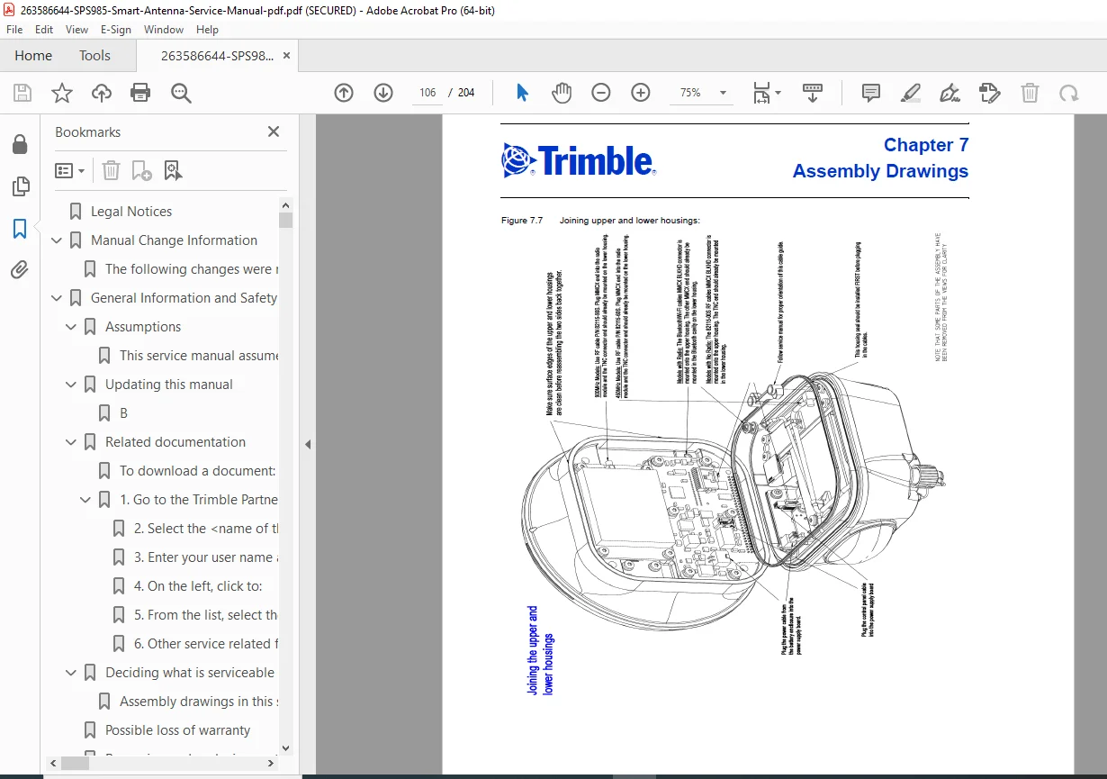Jump to 'The following changes were' bookmark
This screenshot has width=1107, height=779.
click(x=192, y=269)
